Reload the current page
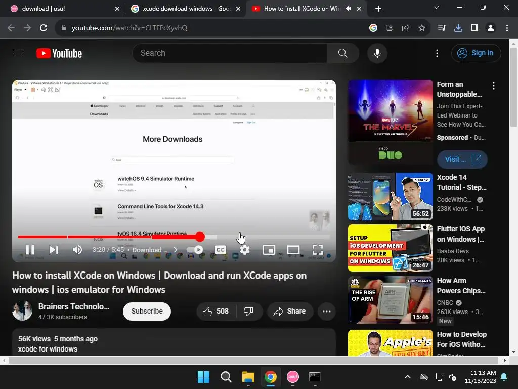The width and height of the screenshot is (518, 389). pos(44,28)
